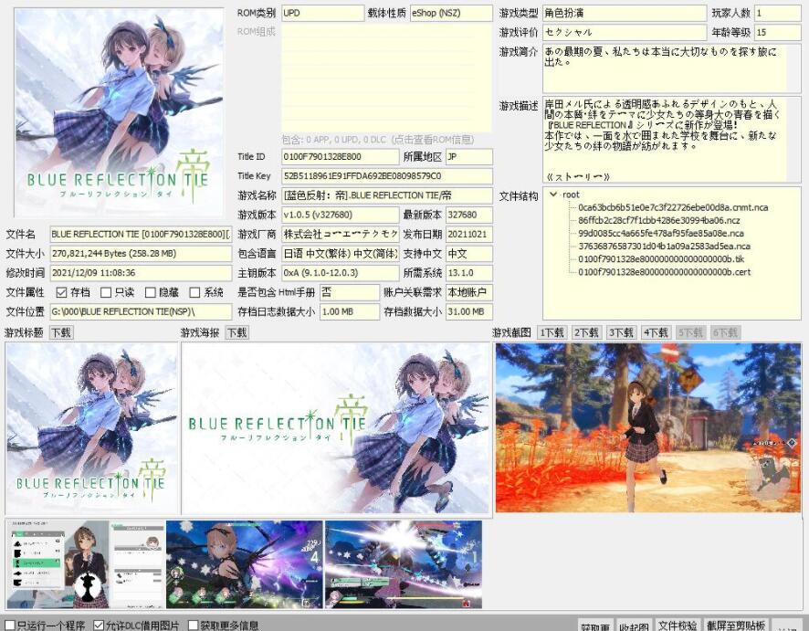Click the 所属地区 field showing JP
This screenshot has width=809, height=631.
coord(469,157)
